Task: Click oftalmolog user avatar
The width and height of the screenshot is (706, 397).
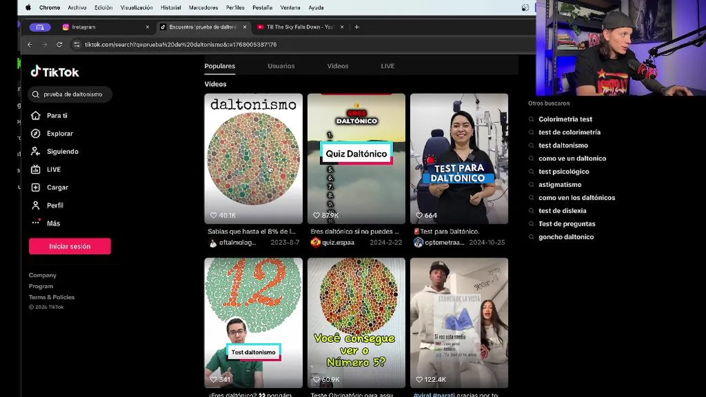Action: tap(213, 243)
